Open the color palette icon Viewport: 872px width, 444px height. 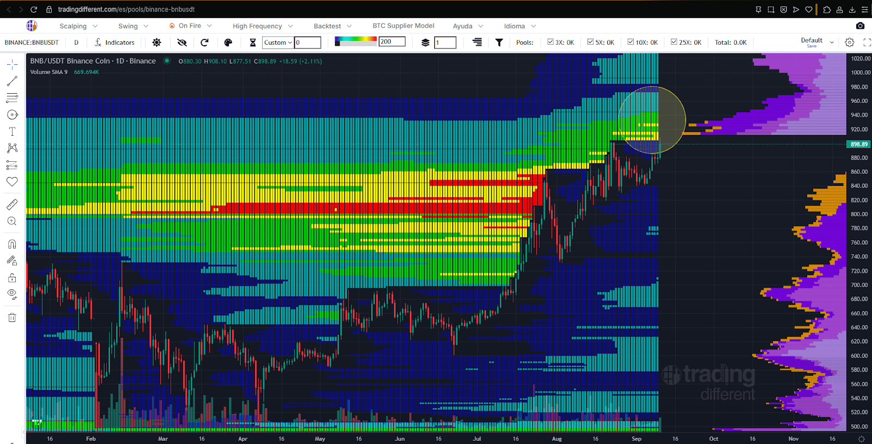tap(228, 42)
